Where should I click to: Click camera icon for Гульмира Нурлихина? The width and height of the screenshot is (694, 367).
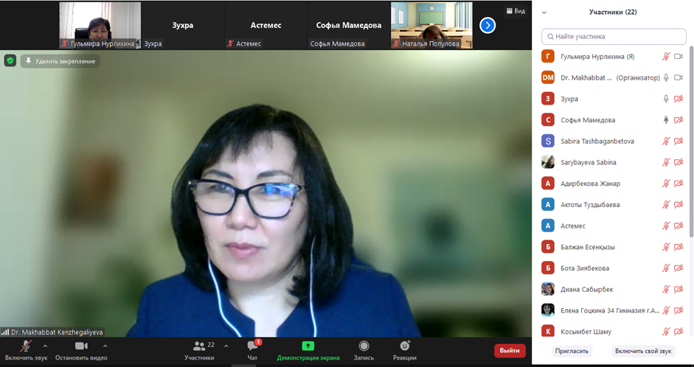(x=679, y=57)
